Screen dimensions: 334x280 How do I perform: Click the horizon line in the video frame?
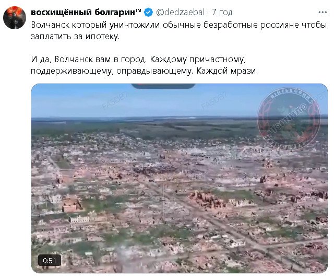coord(180,118)
